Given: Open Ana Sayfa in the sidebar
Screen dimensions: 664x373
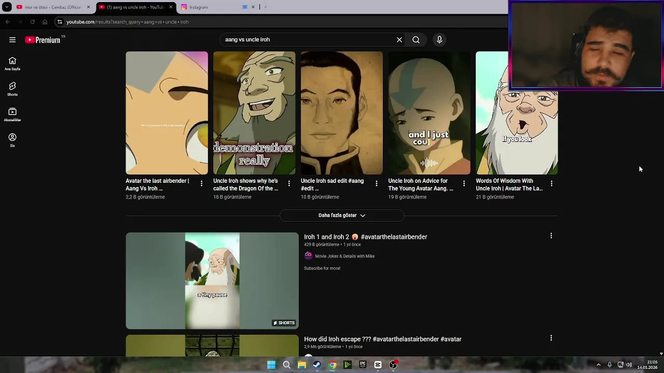Looking at the screenshot, I should coord(12,64).
